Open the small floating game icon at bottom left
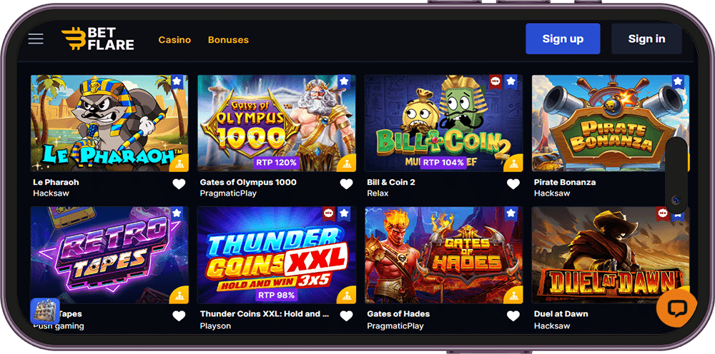Screen dimensions: 715x354 (x=44, y=312)
